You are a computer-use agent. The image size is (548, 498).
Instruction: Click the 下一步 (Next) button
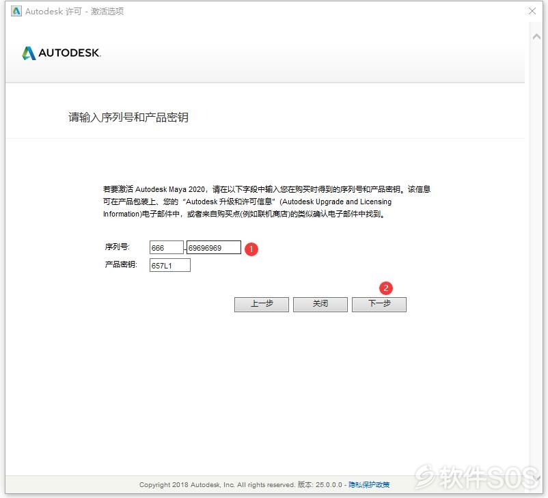(379, 304)
